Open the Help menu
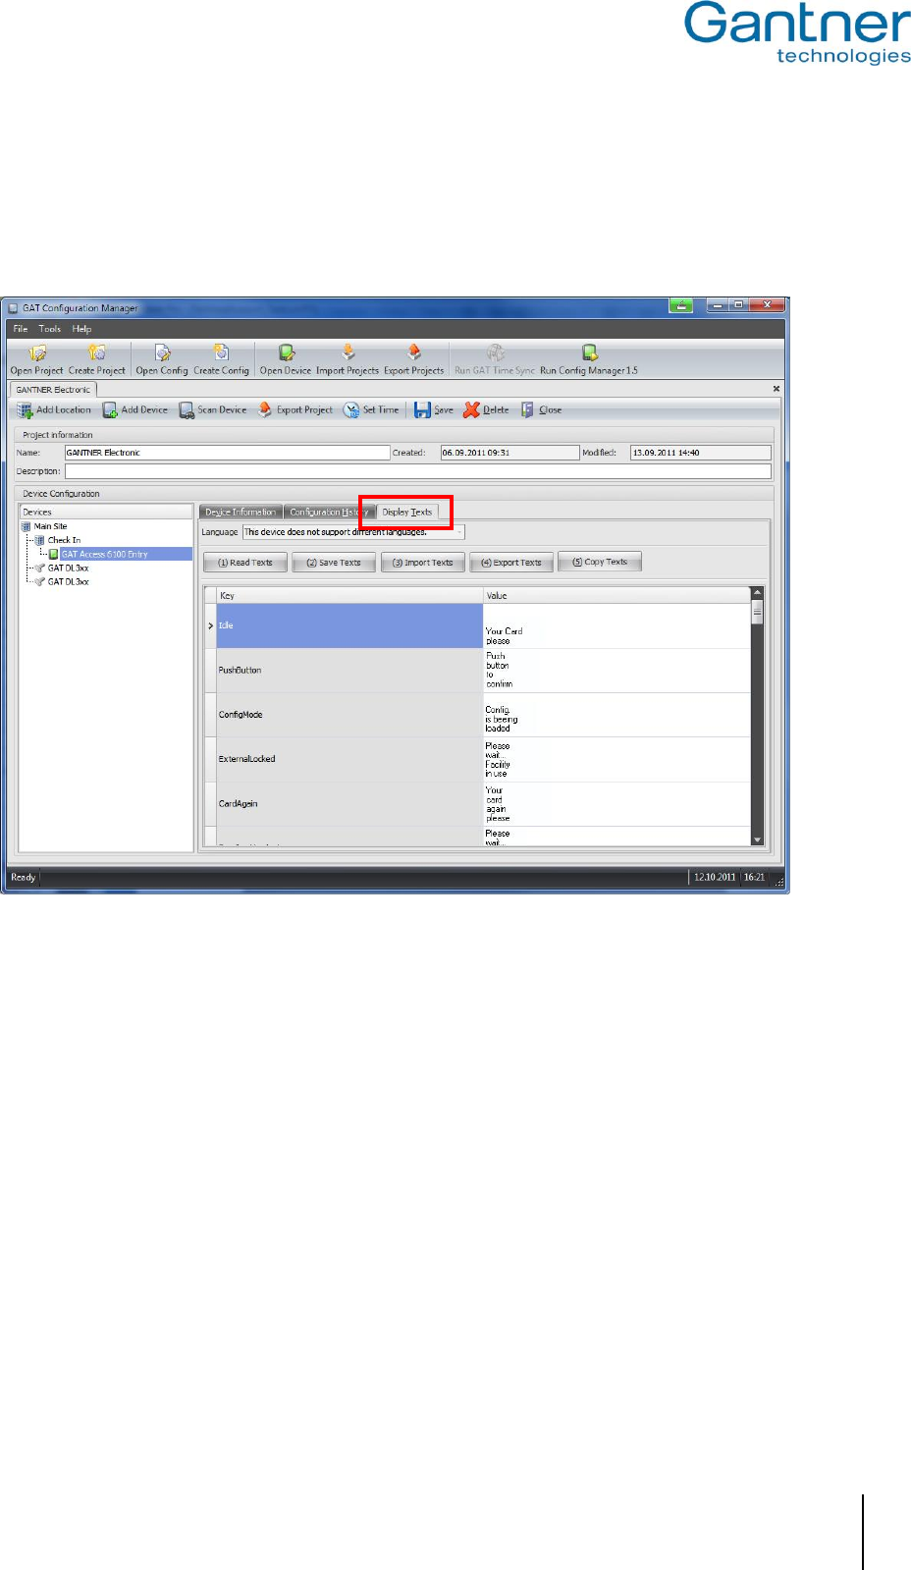The image size is (911, 1570). pyautogui.click(x=81, y=329)
